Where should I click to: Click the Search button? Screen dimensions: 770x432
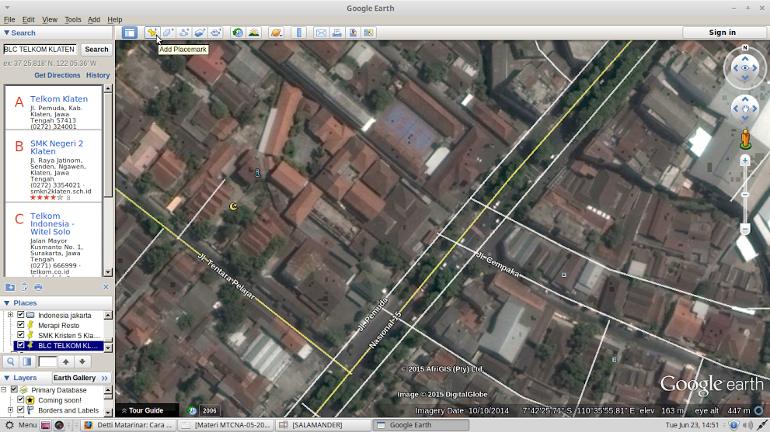point(96,50)
